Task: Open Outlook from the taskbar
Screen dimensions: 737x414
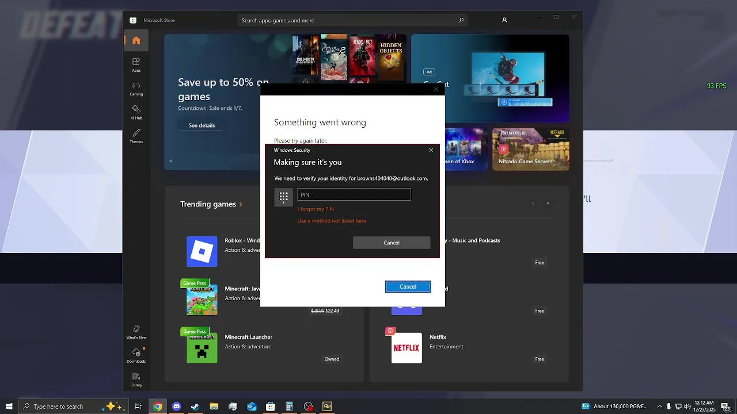Action: click(x=252, y=407)
